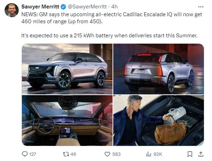Click the 92K views count
This screenshot has width=212, height=161.
158,154
